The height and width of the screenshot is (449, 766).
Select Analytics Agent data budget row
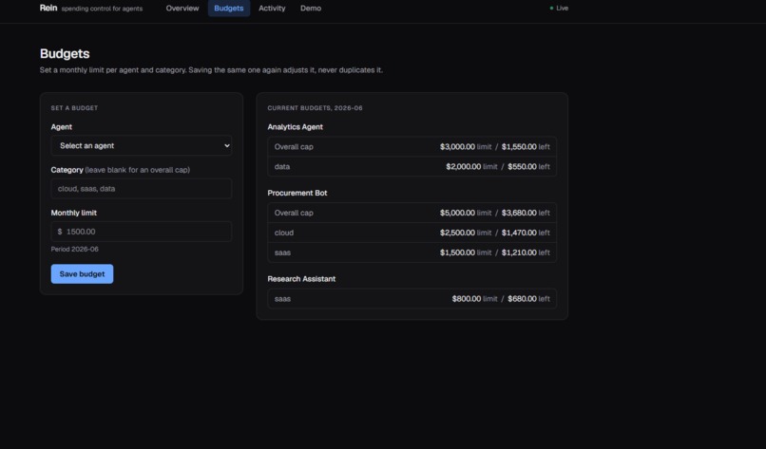tap(412, 166)
